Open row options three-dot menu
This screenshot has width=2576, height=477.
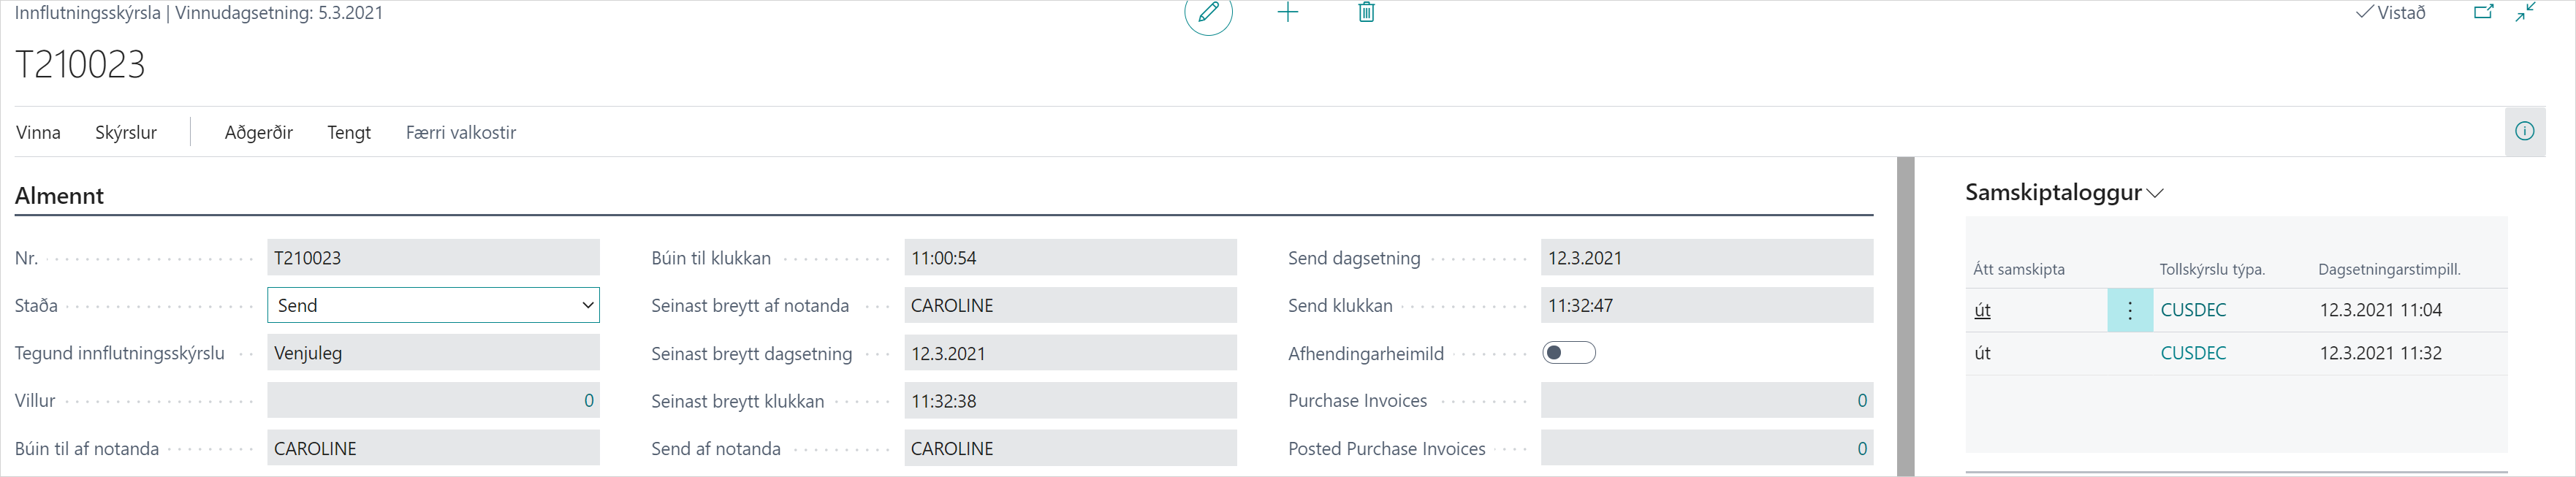pyautogui.click(x=2130, y=311)
